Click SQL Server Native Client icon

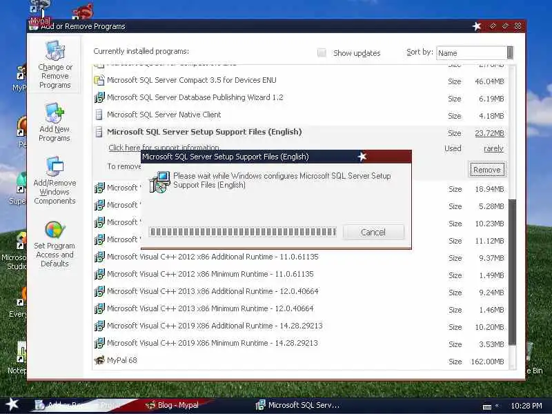[99, 115]
